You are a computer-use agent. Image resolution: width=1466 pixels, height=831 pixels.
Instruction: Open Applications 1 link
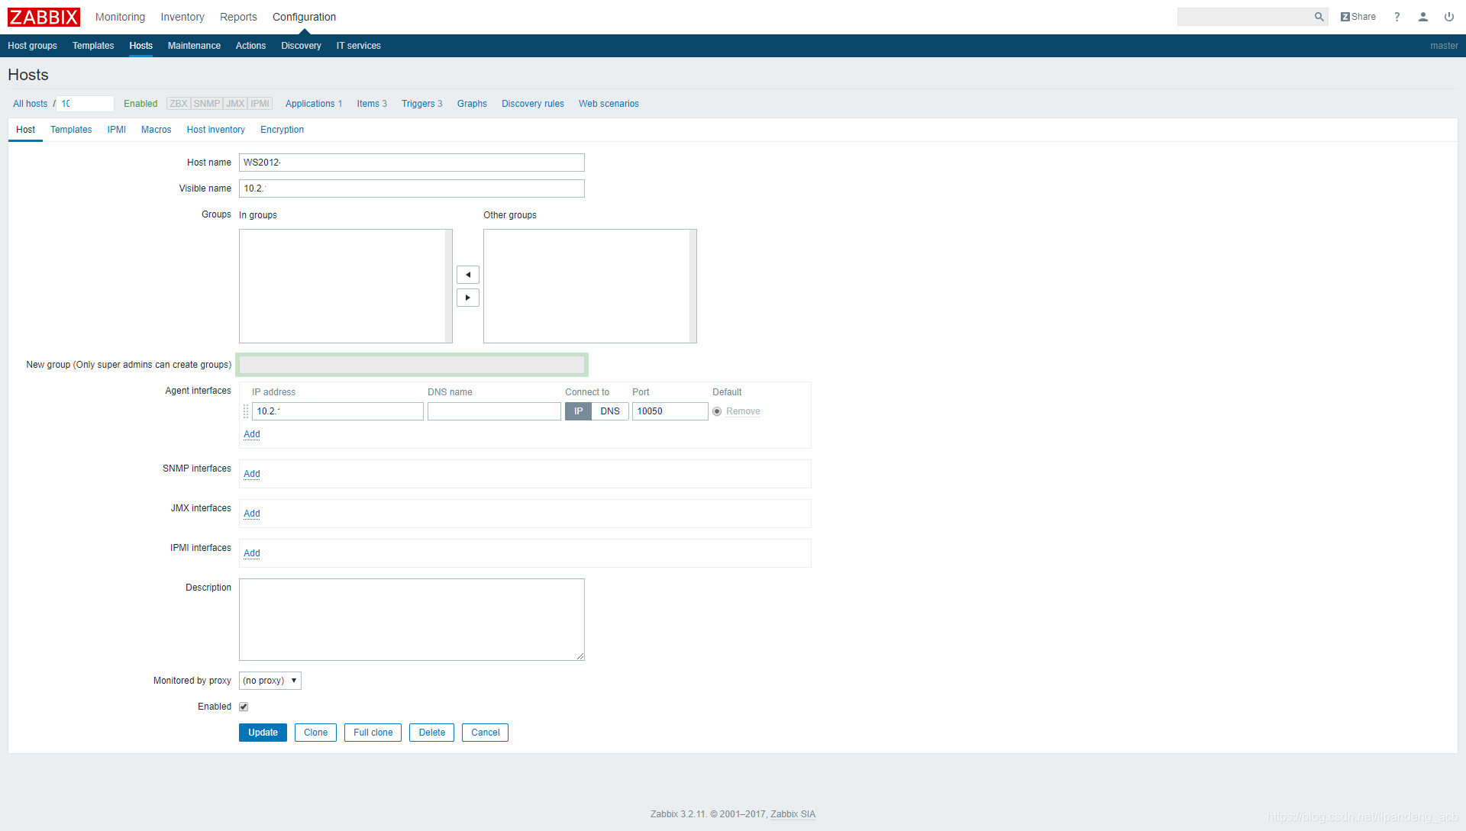(x=314, y=104)
